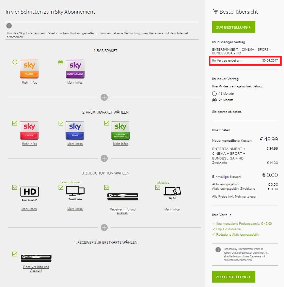The width and height of the screenshot is (284, 287).
Task: Click the Sky Fussball Bundesliga logo
Action: pos(121,130)
